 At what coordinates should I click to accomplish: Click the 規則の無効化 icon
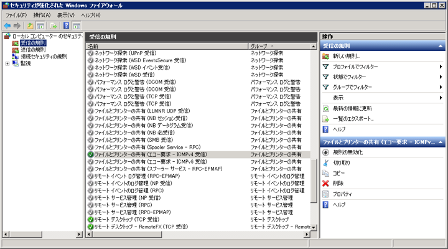[325, 153]
